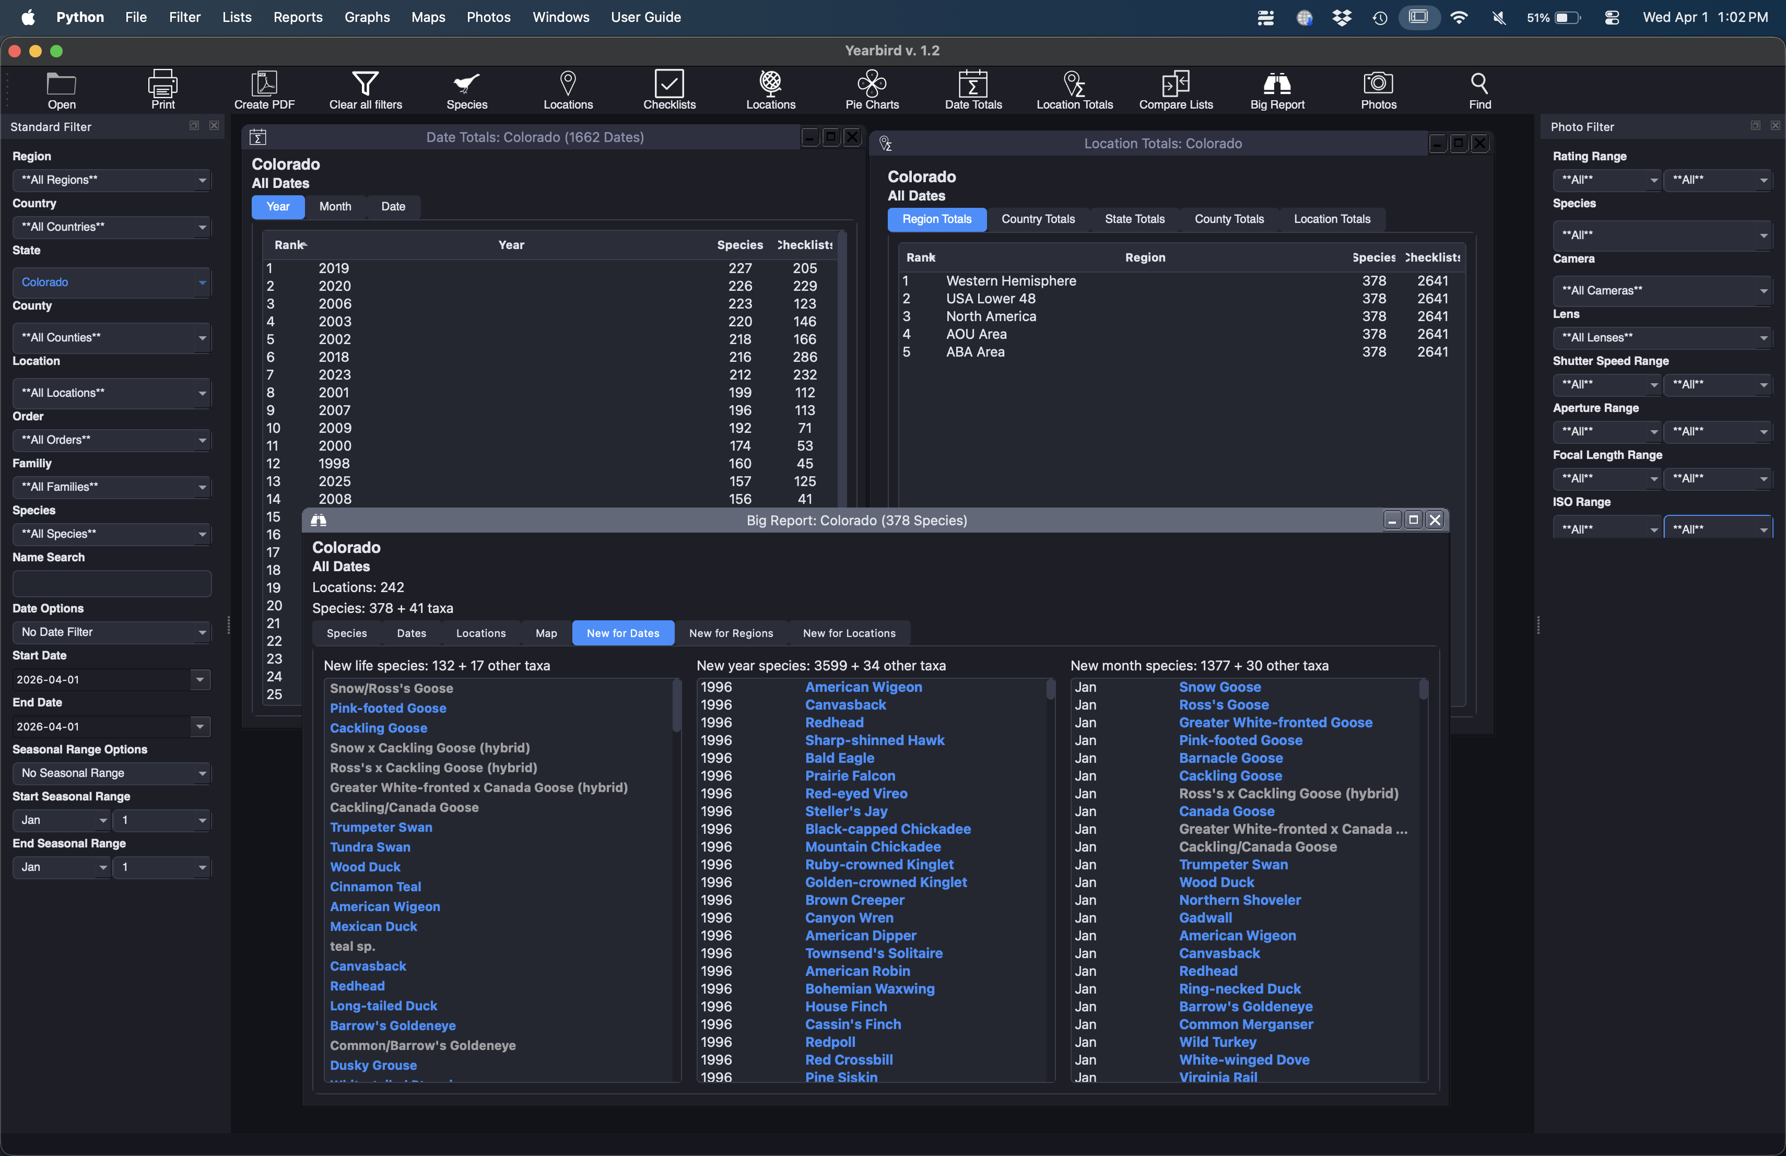
Task: Open the Seasonal Range Options dropdown
Action: [112, 773]
